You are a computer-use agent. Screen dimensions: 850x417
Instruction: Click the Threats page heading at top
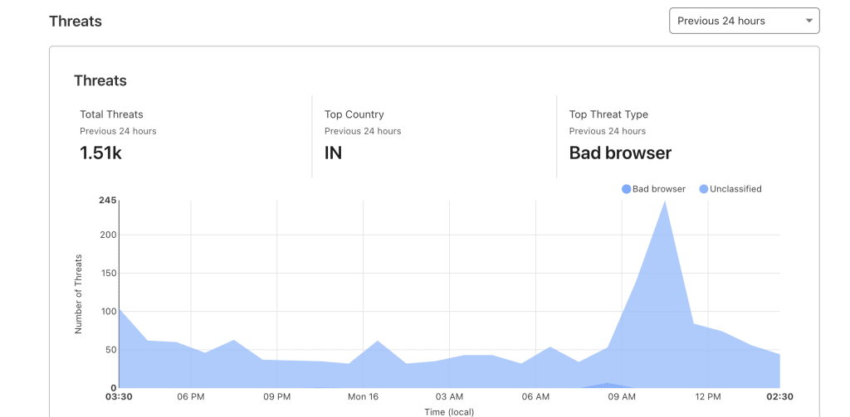click(76, 22)
